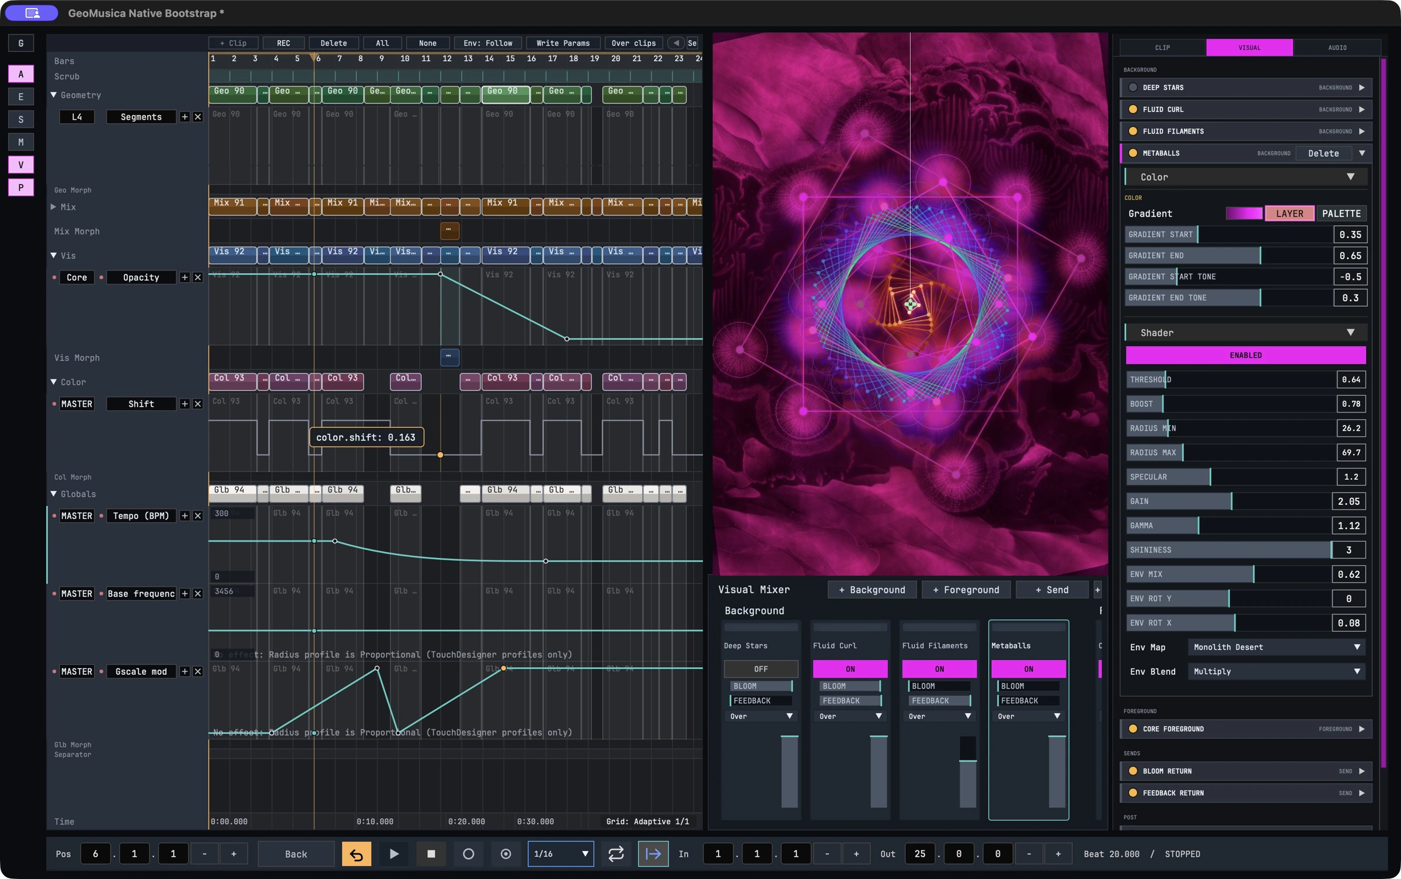Select the G sidebar icon
Viewport: 1401px width, 879px height.
(21, 43)
